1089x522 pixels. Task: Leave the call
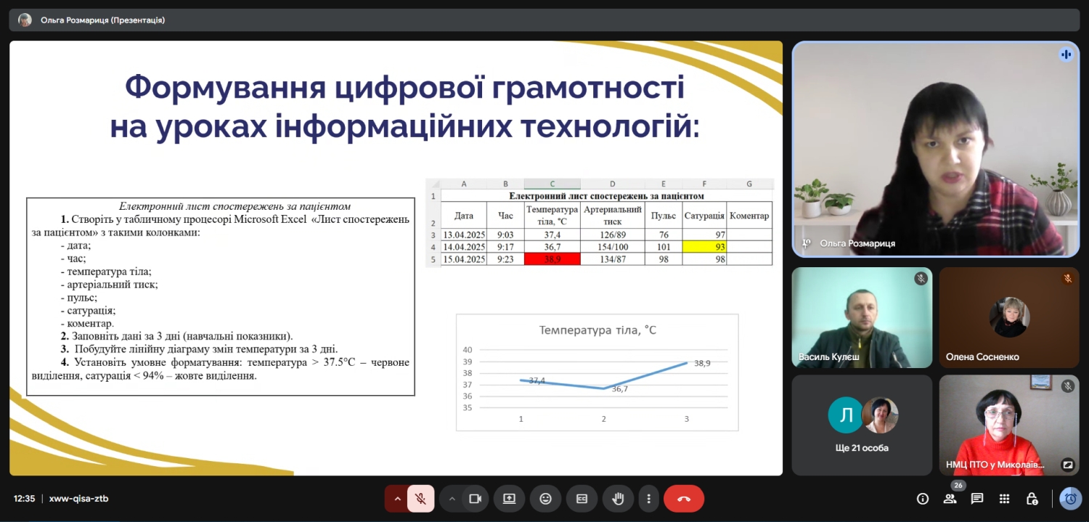(683, 499)
